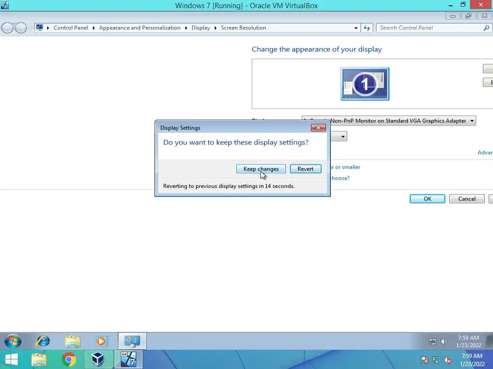Click the search magnifier icon
Viewport: 493px width, 369px height.
pos(486,28)
